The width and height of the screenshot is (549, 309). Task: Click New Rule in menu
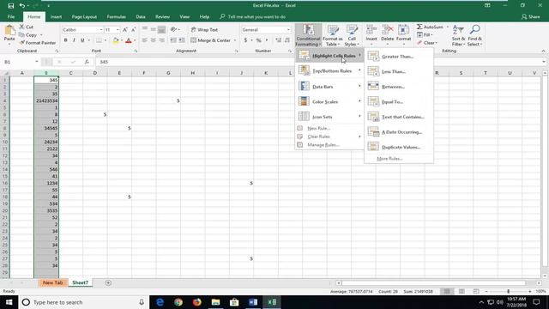329,128
